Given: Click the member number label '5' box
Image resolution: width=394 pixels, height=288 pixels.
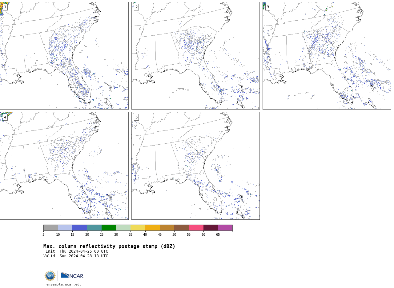Looking at the screenshot, I should coord(136,117).
